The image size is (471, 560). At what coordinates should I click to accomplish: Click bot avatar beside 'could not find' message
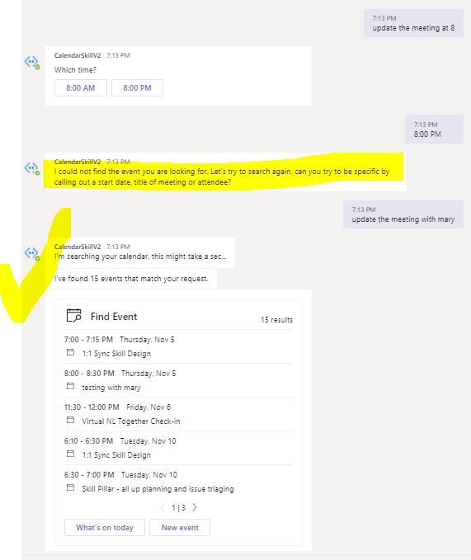click(32, 168)
